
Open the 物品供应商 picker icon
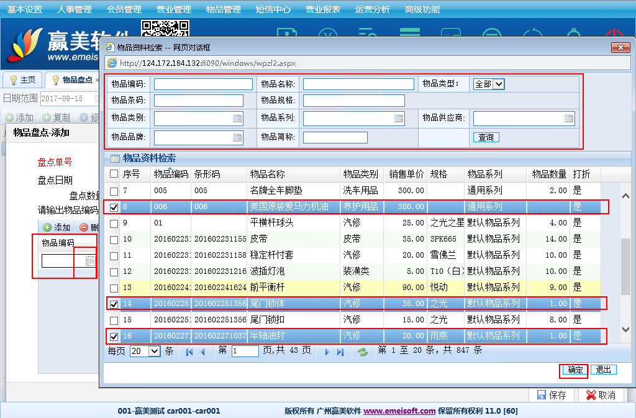pos(569,119)
